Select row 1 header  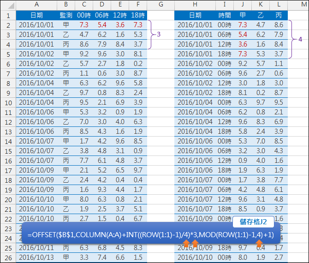click(x=8, y=15)
